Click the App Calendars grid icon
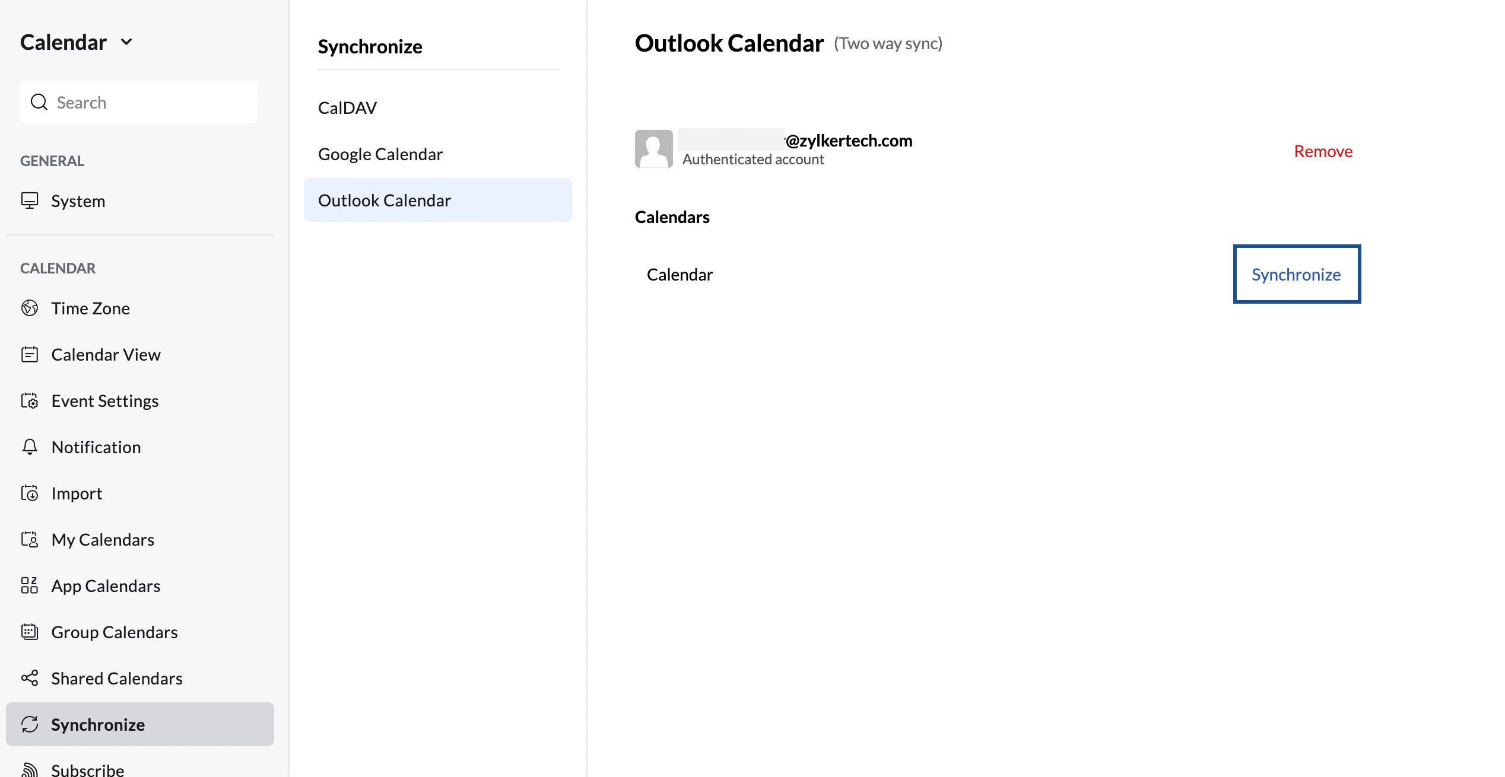The width and height of the screenshot is (1505, 777). 30,585
